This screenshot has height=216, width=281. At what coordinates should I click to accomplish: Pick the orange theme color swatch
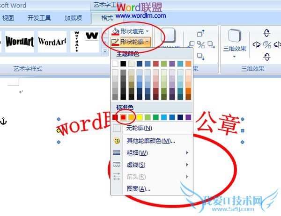188,64
